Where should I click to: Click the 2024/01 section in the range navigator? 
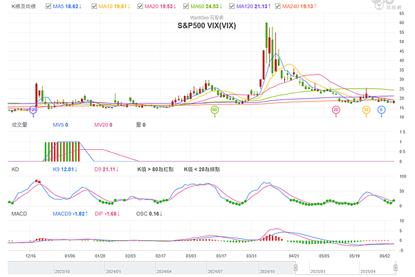coord(130,268)
